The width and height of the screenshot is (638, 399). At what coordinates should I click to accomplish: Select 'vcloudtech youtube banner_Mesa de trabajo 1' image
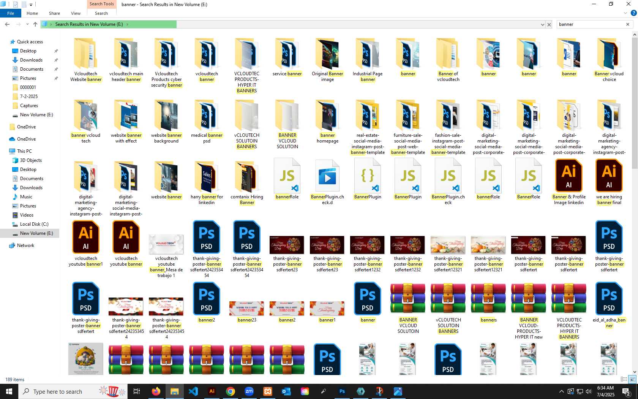pyautogui.click(x=166, y=256)
